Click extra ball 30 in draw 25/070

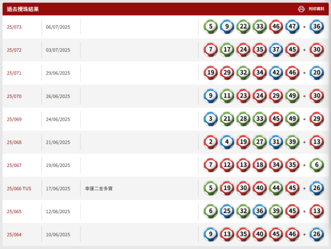point(317,96)
